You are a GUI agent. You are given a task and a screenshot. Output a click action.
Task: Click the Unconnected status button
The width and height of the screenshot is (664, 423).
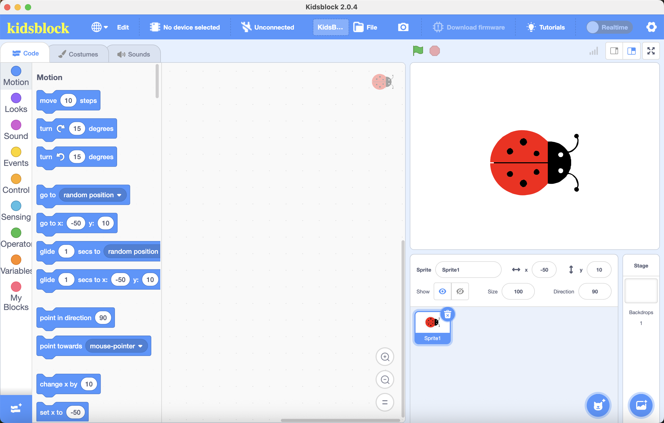click(x=267, y=27)
